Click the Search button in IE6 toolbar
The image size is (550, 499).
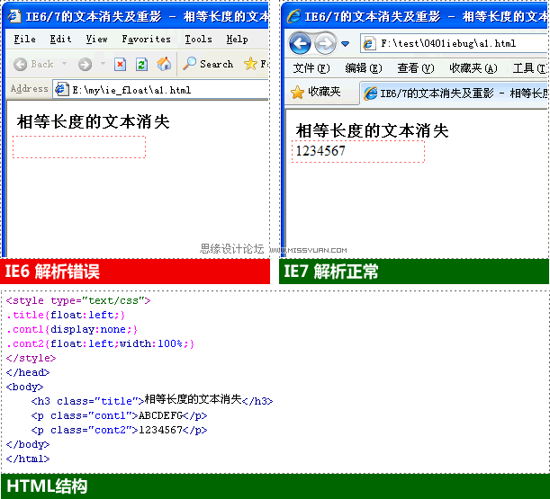208,64
